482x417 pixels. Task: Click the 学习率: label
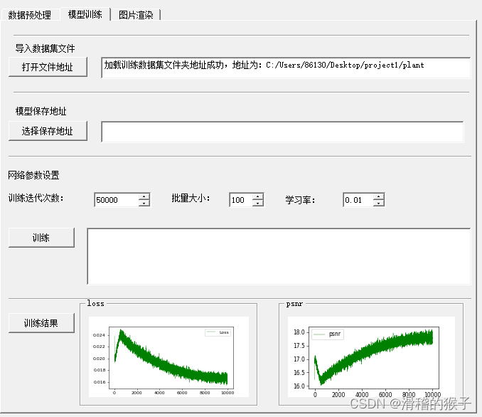tap(300, 200)
